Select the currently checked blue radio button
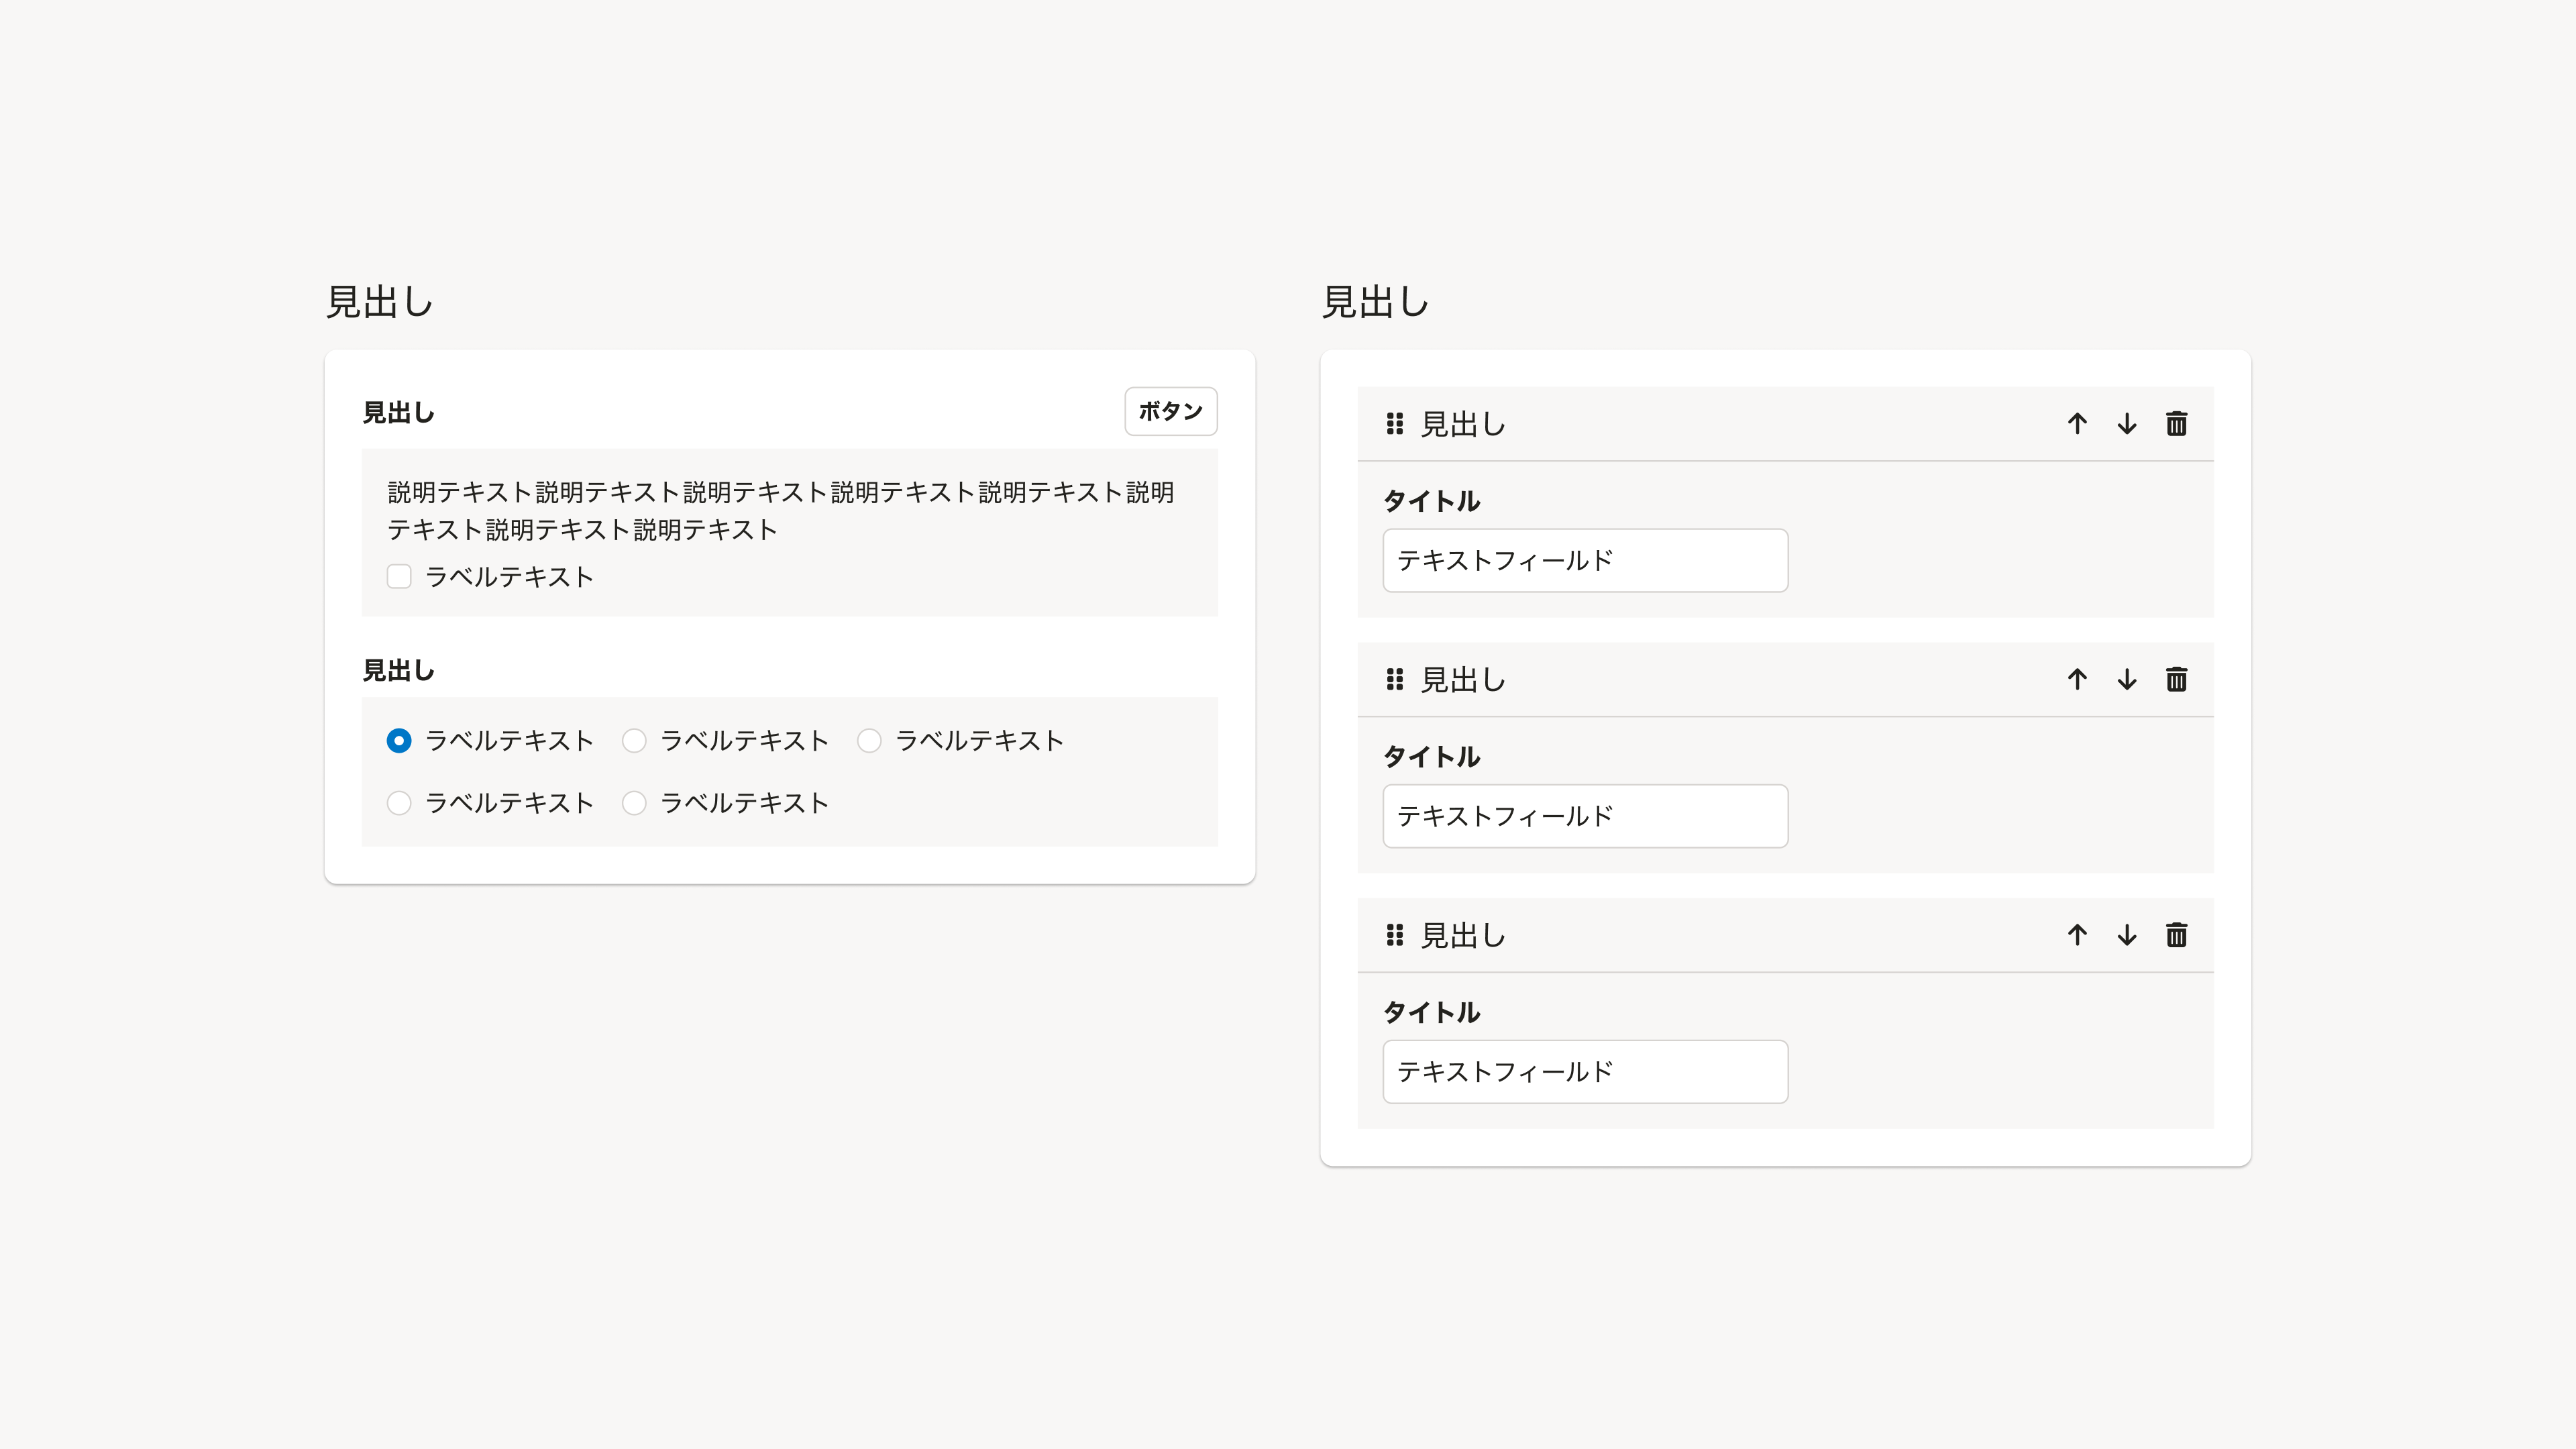This screenshot has width=2576, height=1449. pos(399,741)
